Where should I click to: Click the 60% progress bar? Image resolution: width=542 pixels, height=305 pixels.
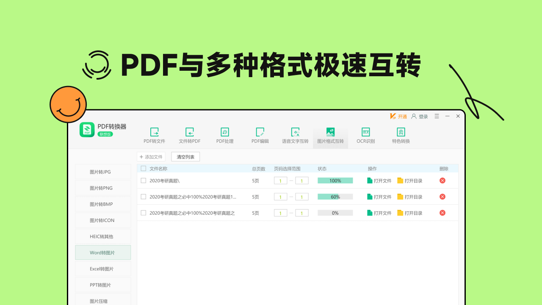point(335,196)
